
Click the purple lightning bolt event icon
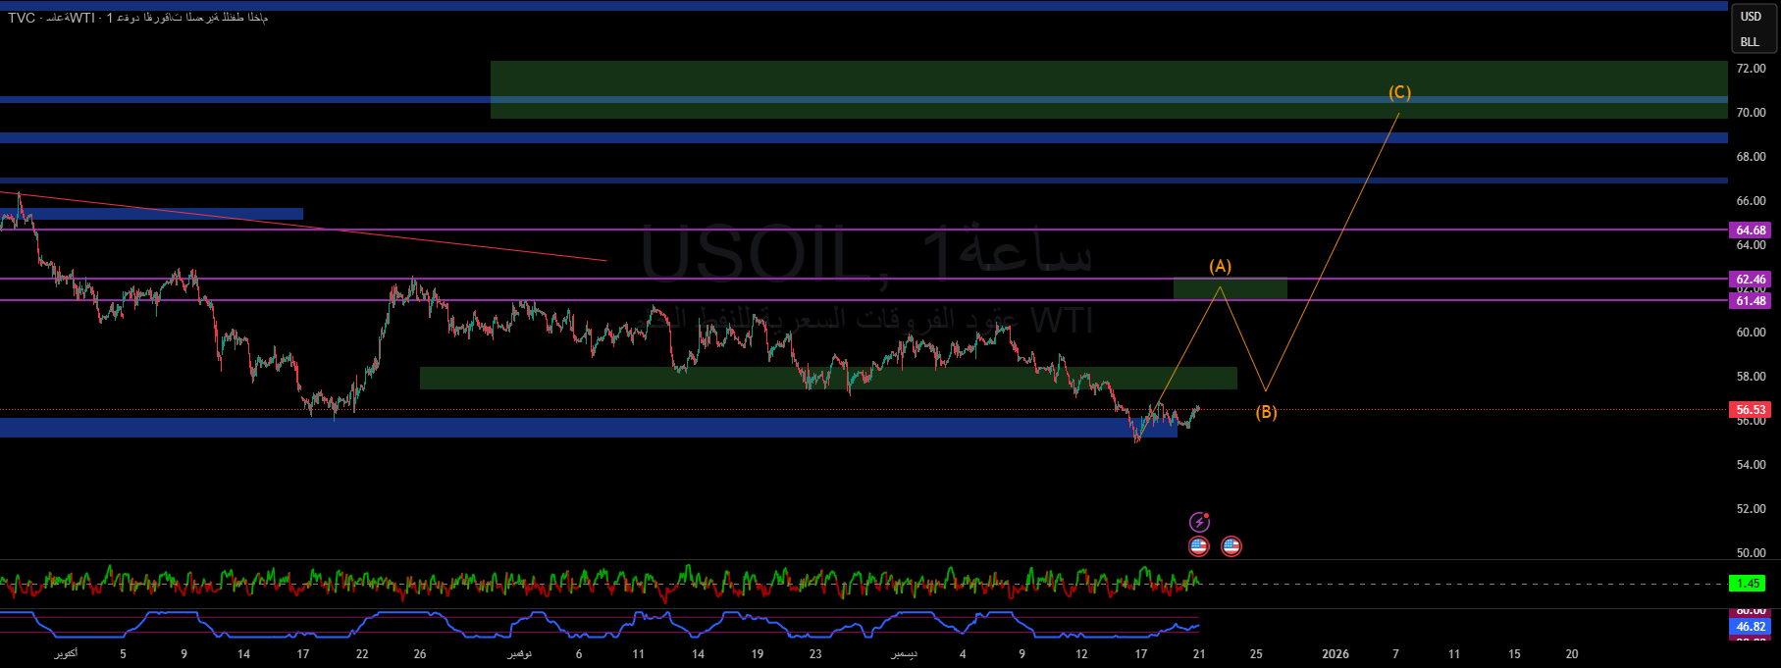tap(1199, 522)
